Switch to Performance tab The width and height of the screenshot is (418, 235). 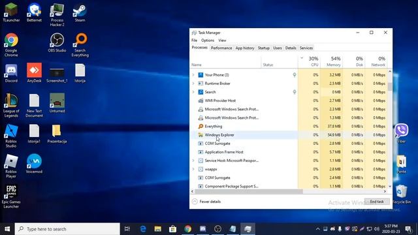pos(221,48)
